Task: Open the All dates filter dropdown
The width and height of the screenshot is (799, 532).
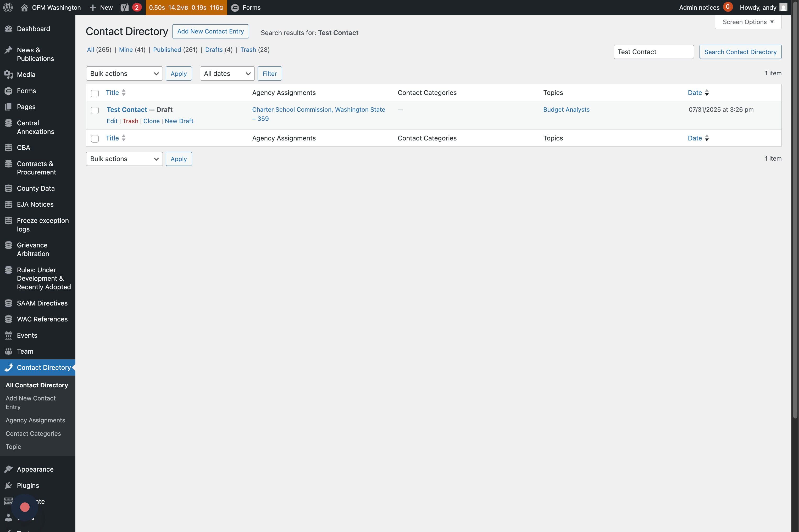Action: (227, 73)
